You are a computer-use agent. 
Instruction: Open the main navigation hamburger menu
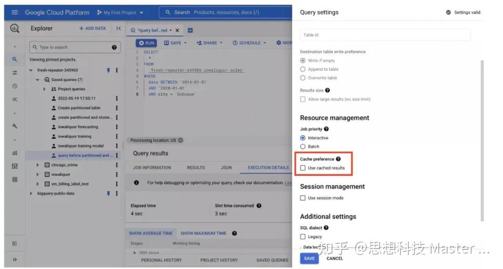(14, 12)
